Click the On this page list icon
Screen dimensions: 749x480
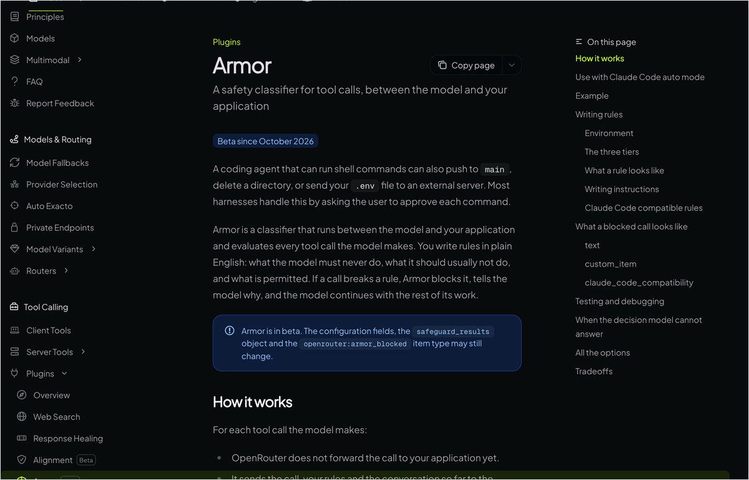(579, 42)
